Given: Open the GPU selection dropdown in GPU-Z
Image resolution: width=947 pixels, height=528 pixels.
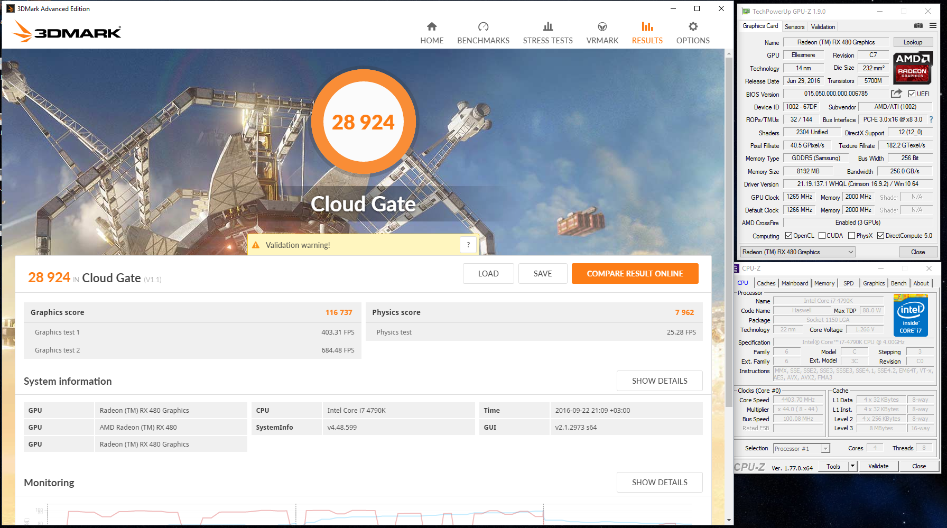Looking at the screenshot, I should 797,252.
